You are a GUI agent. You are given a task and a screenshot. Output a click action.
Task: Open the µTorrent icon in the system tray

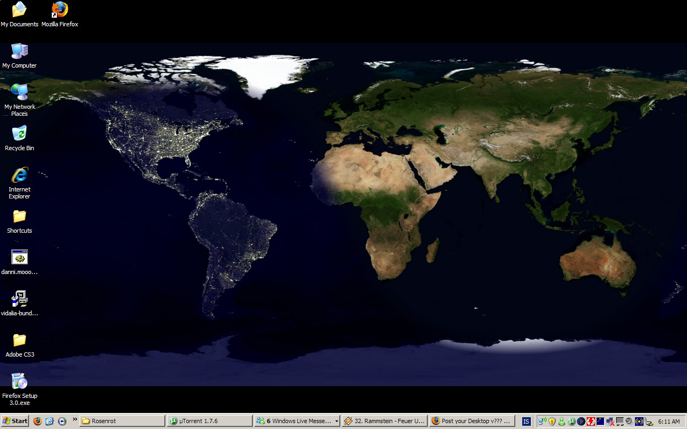point(572,421)
